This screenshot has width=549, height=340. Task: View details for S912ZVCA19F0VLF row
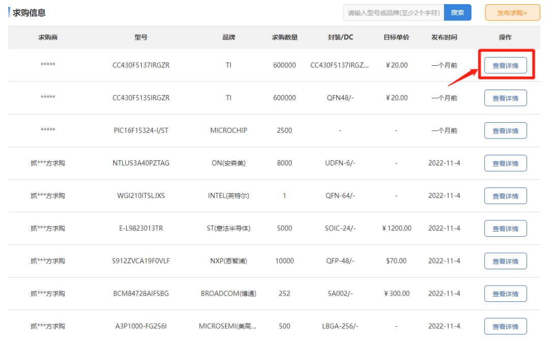(x=505, y=261)
